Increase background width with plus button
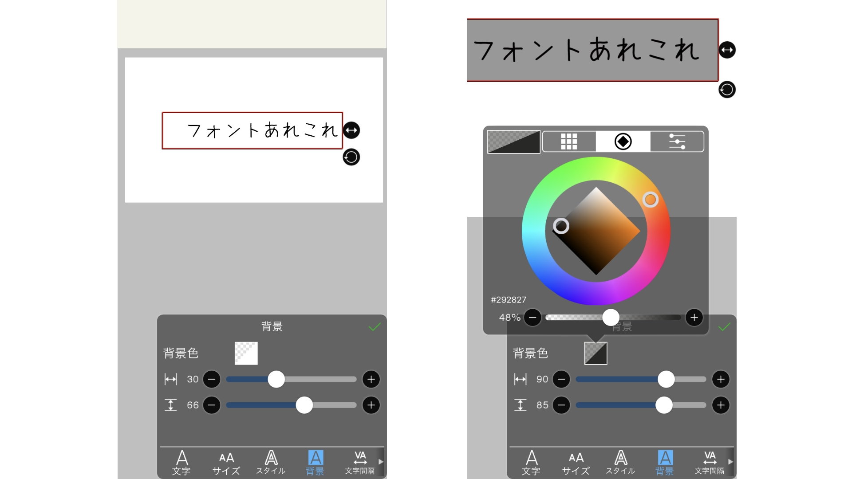This screenshot has height=479, width=852. tap(720, 380)
